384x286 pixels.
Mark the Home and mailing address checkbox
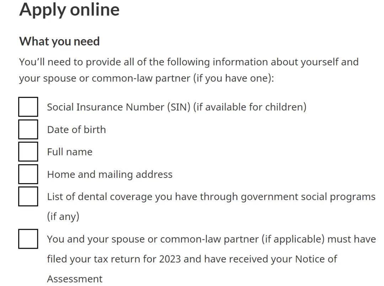point(28,174)
